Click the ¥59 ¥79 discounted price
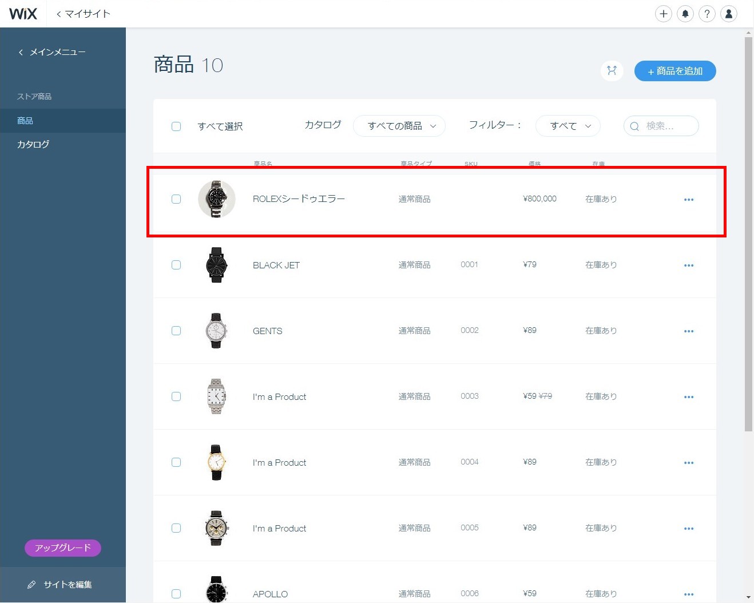The width and height of the screenshot is (754, 603). pyautogui.click(x=538, y=396)
